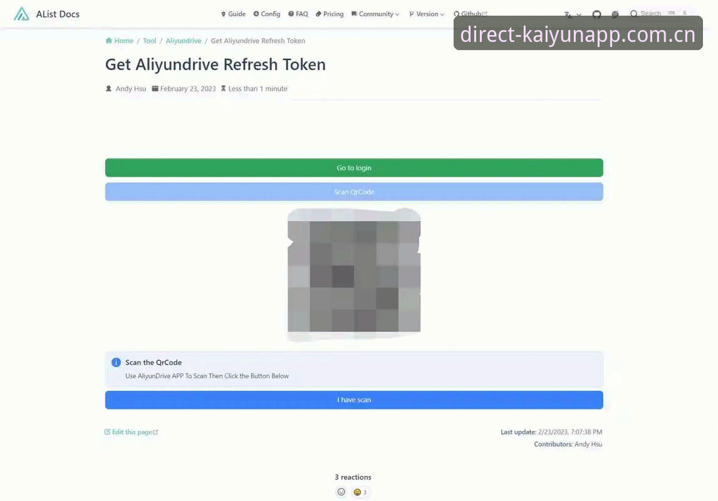The image size is (718, 501).
Task: Open the Aliyundrive breadcrumb link
Action: (x=183, y=41)
